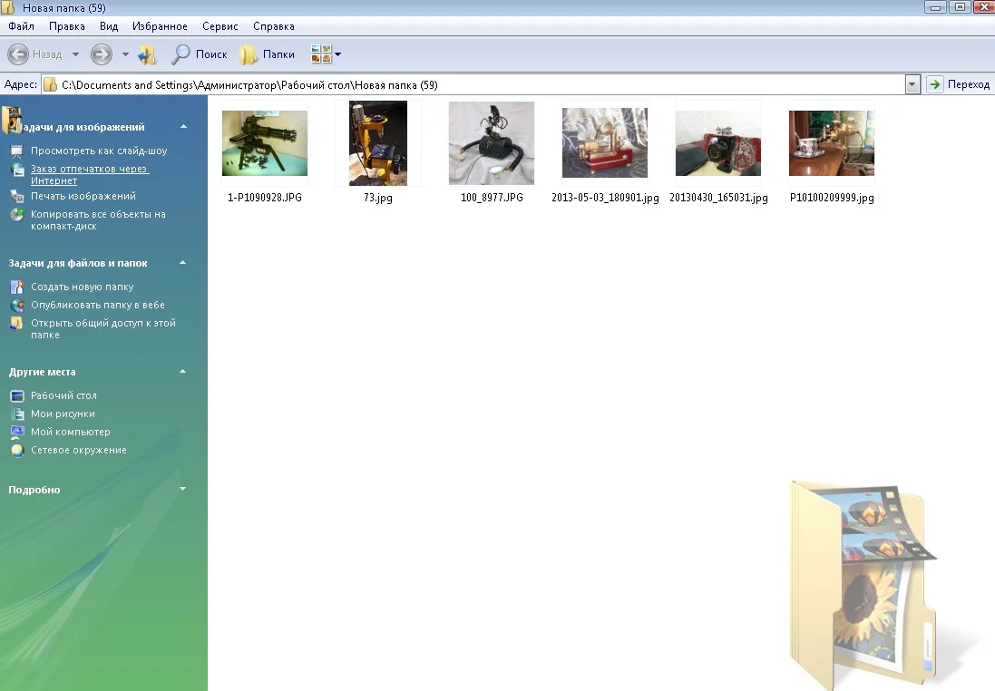This screenshot has width=995, height=691.
Task: Click Заказ отпечатков через Интернет link
Action: point(90,174)
